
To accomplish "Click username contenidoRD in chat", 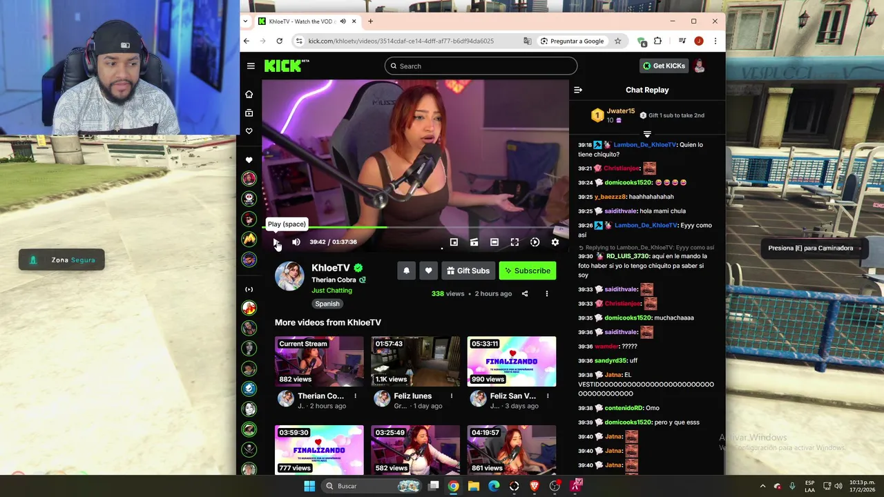I will [624, 408].
